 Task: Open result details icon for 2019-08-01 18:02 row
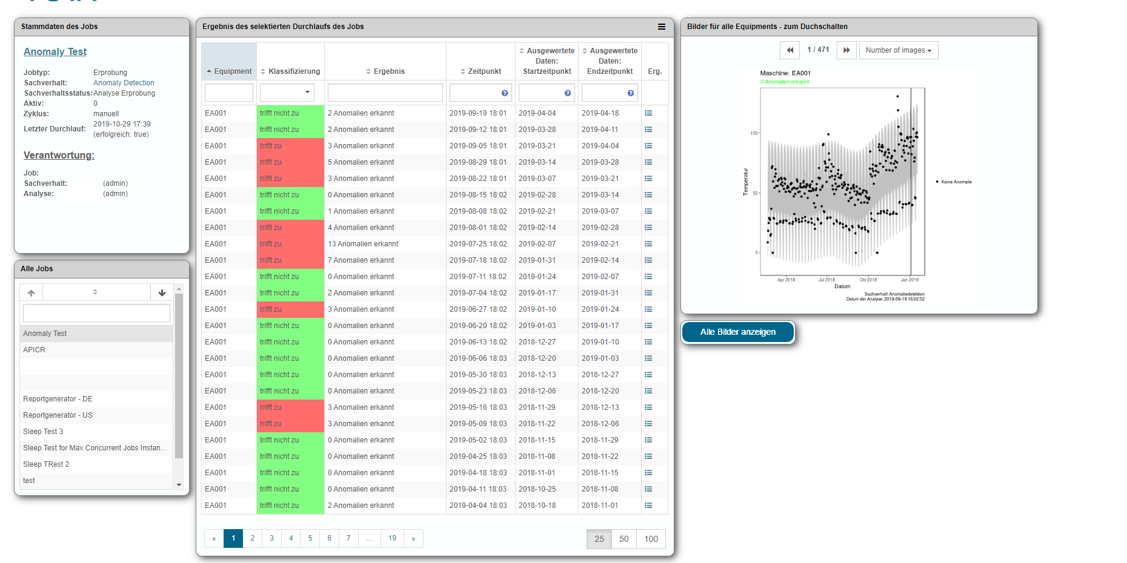[x=648, y=228]
